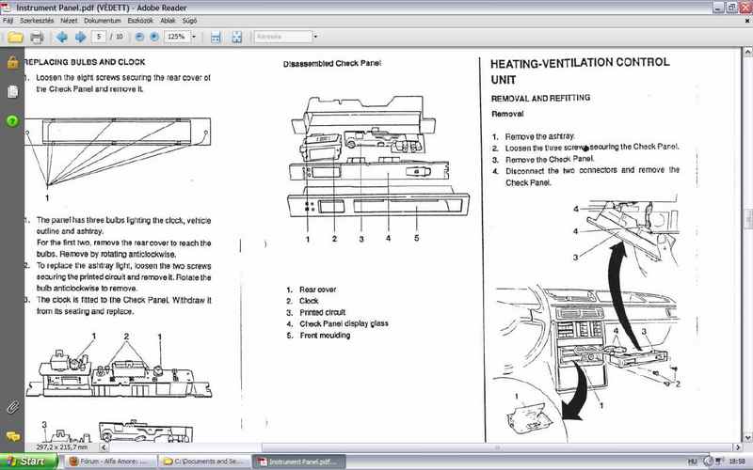Screen dimensions: 753x470
Task: Click the fit width scrolling icon
Action: pyautogui.click(x=215, y=37)
